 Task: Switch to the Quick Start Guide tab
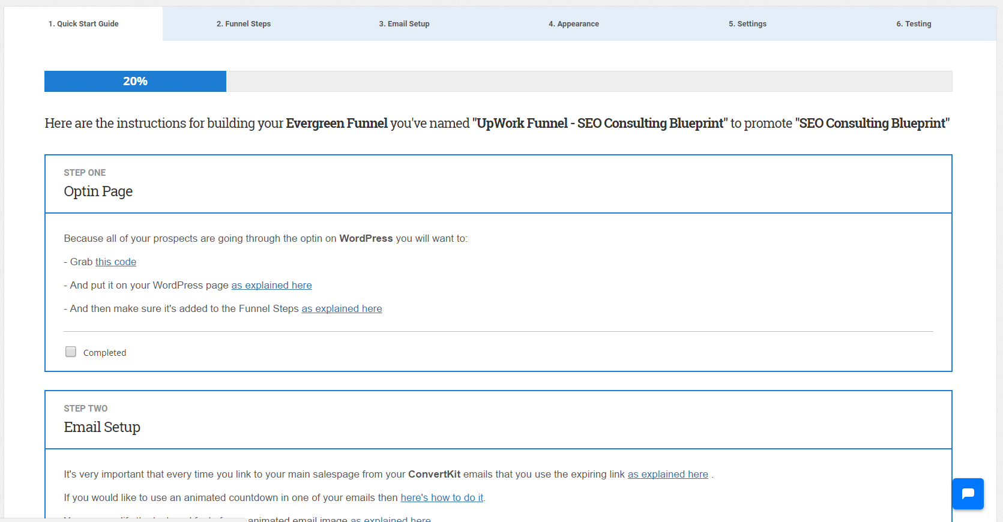pos(83,24)
